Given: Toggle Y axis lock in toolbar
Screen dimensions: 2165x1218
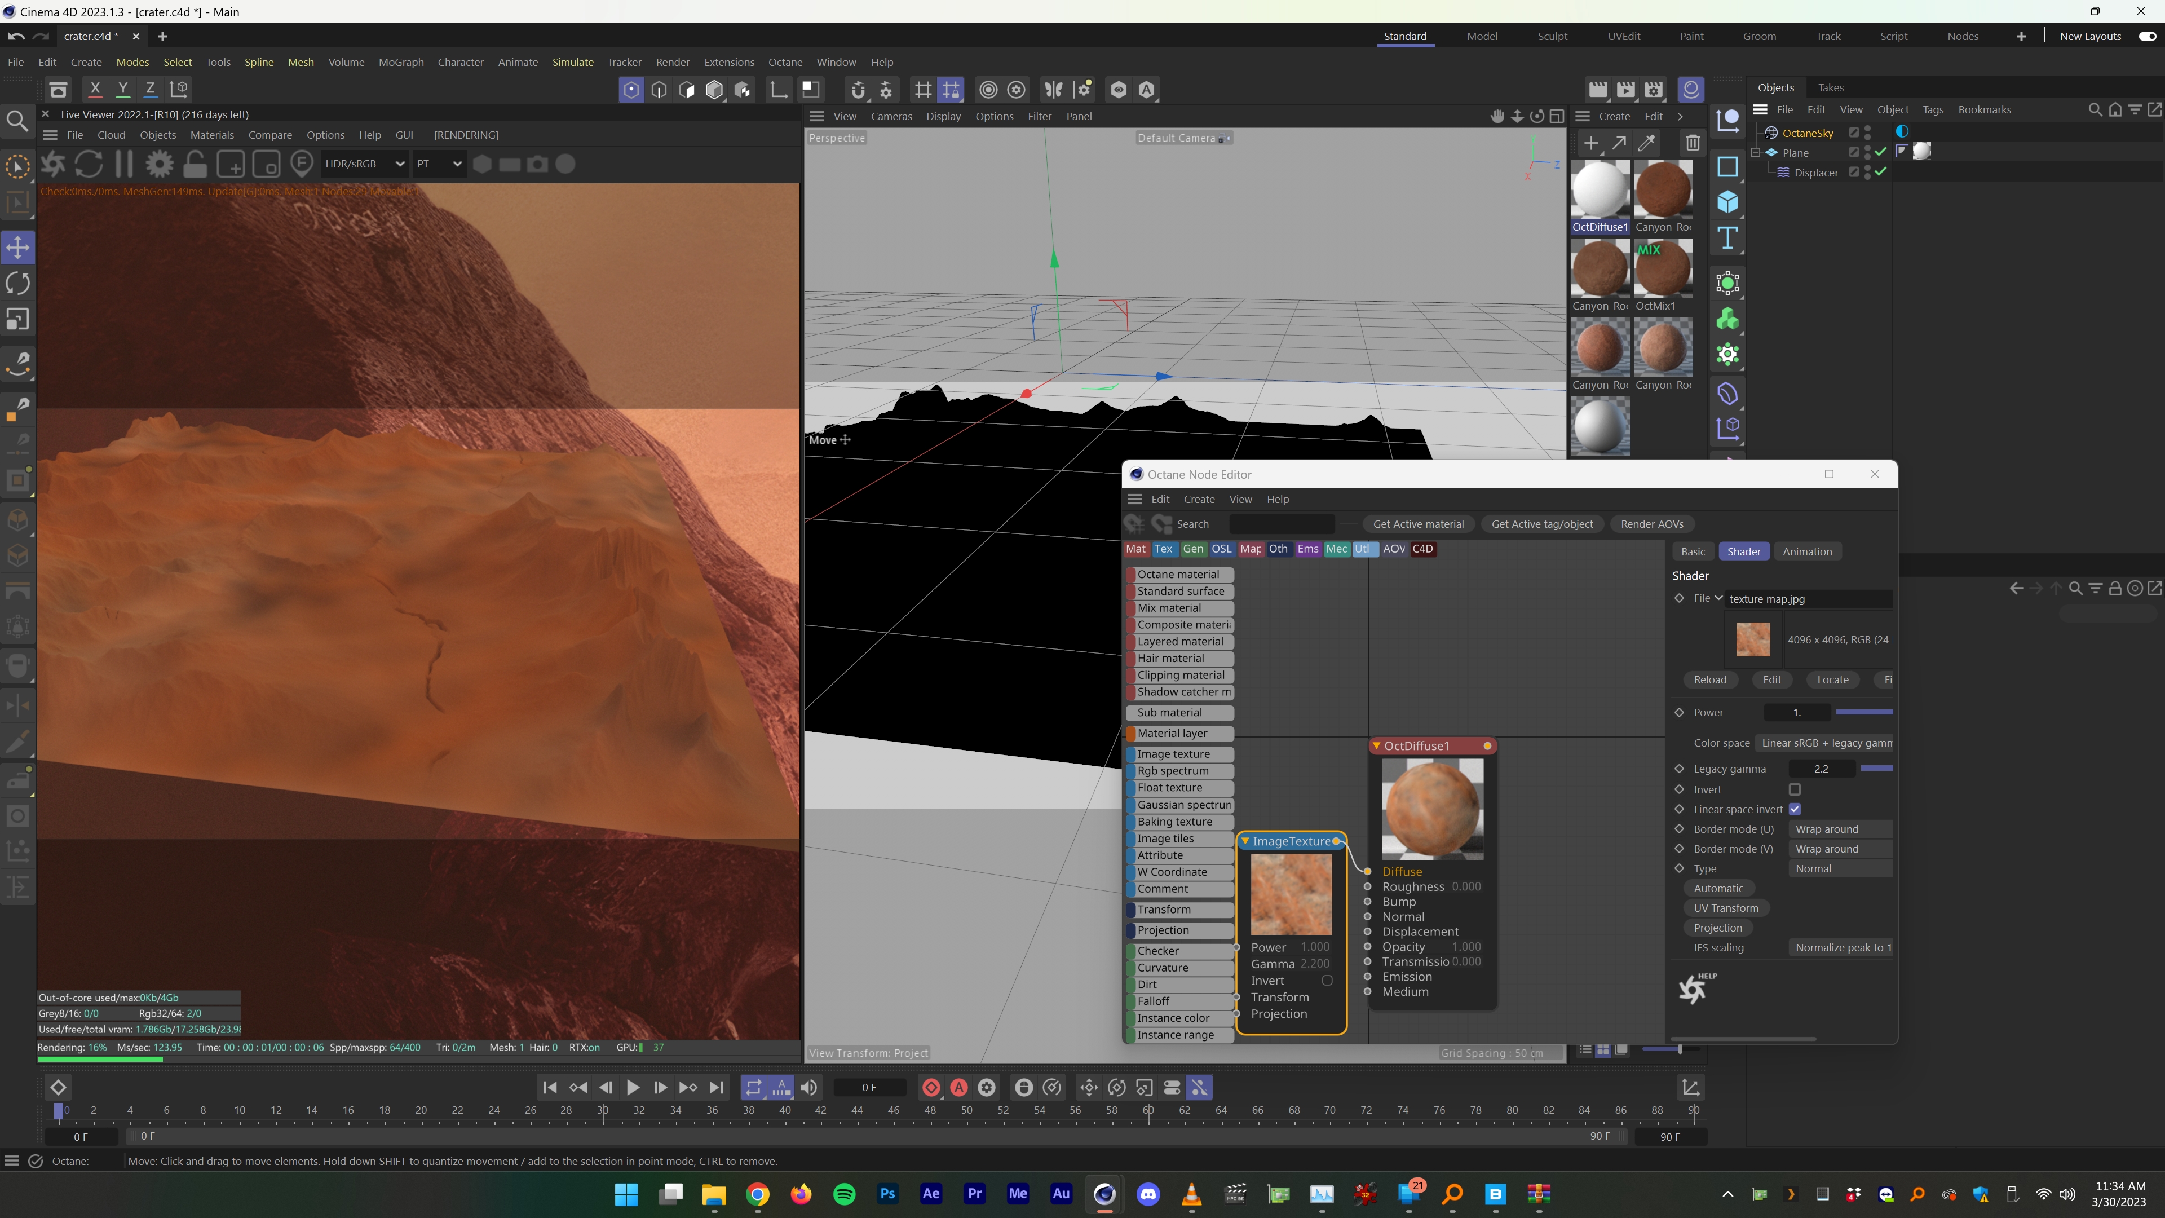Looking at the screenshot, I should pyautogui.click(x=123, y=89).
